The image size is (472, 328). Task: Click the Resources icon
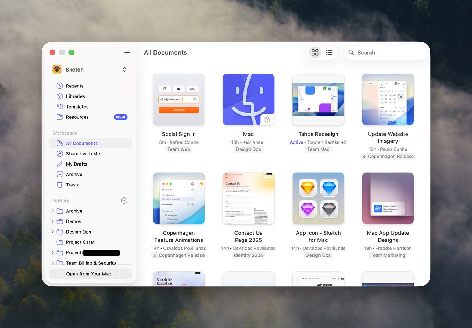[59, 117]
